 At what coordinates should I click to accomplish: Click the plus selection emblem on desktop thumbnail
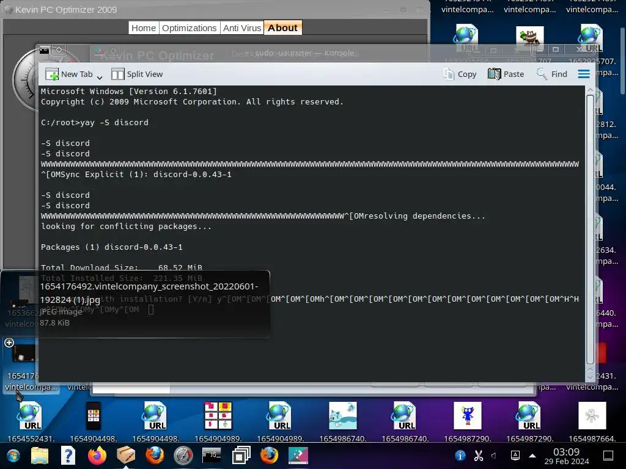click(9, 343)
